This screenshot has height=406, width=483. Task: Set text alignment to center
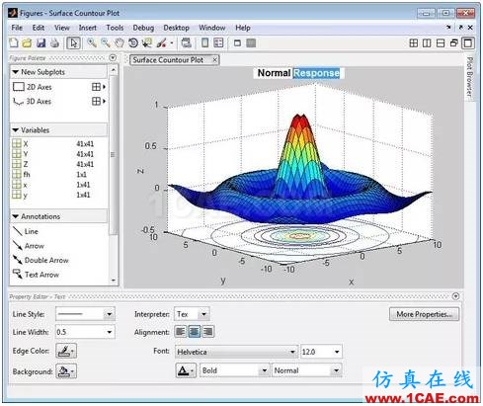194,332
